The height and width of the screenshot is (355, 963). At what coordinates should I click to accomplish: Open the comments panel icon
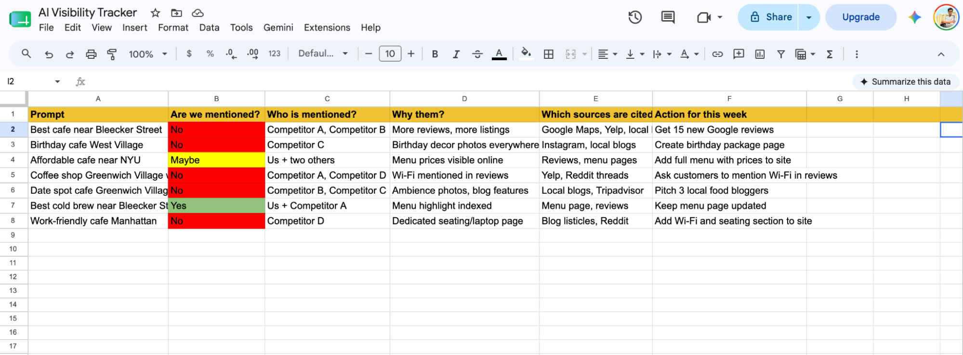(668, 17)
